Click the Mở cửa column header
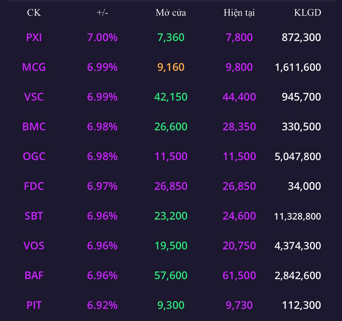This screenshot has height=321, width=342. (171, 13)
